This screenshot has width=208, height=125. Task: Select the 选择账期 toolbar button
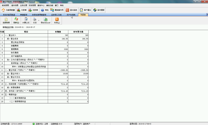(x=6, y=20)
